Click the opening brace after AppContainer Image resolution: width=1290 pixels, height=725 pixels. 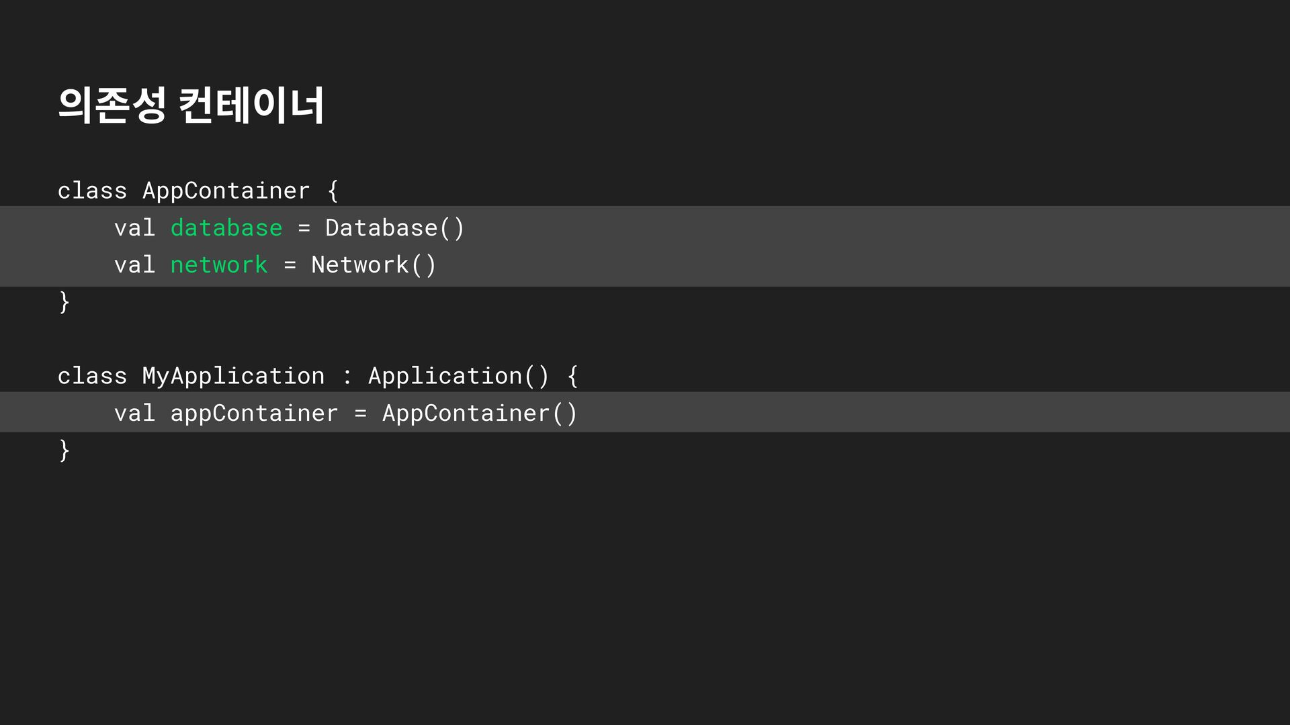tap(333, 191)
